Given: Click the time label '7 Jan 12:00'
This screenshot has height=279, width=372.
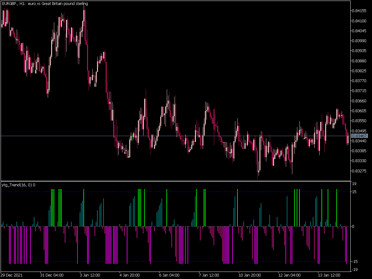Looking at the screenshot, I should pos(209,275).
